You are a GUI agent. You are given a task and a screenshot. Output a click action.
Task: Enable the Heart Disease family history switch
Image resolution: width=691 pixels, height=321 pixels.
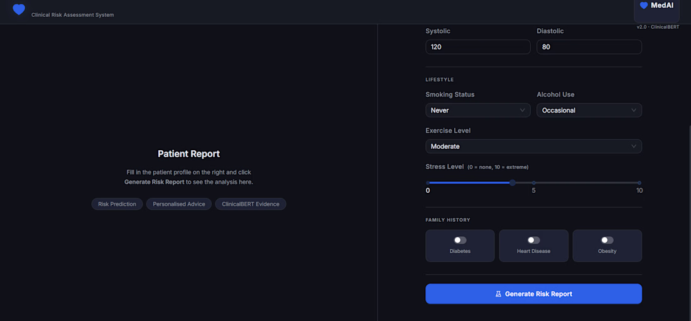point(534,241)
